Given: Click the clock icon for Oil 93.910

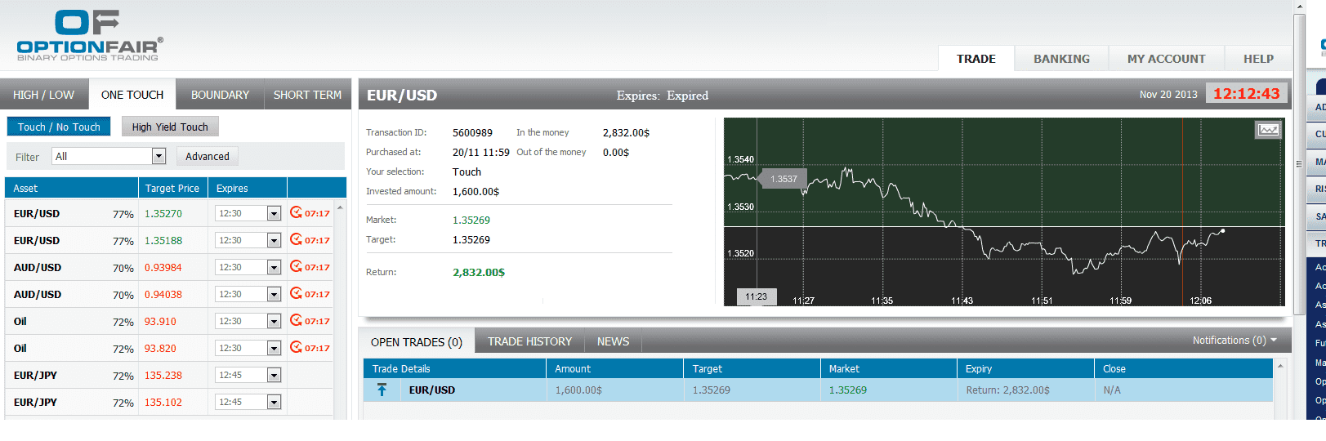Looking at the screenshot, I should (x=296, y=320).
